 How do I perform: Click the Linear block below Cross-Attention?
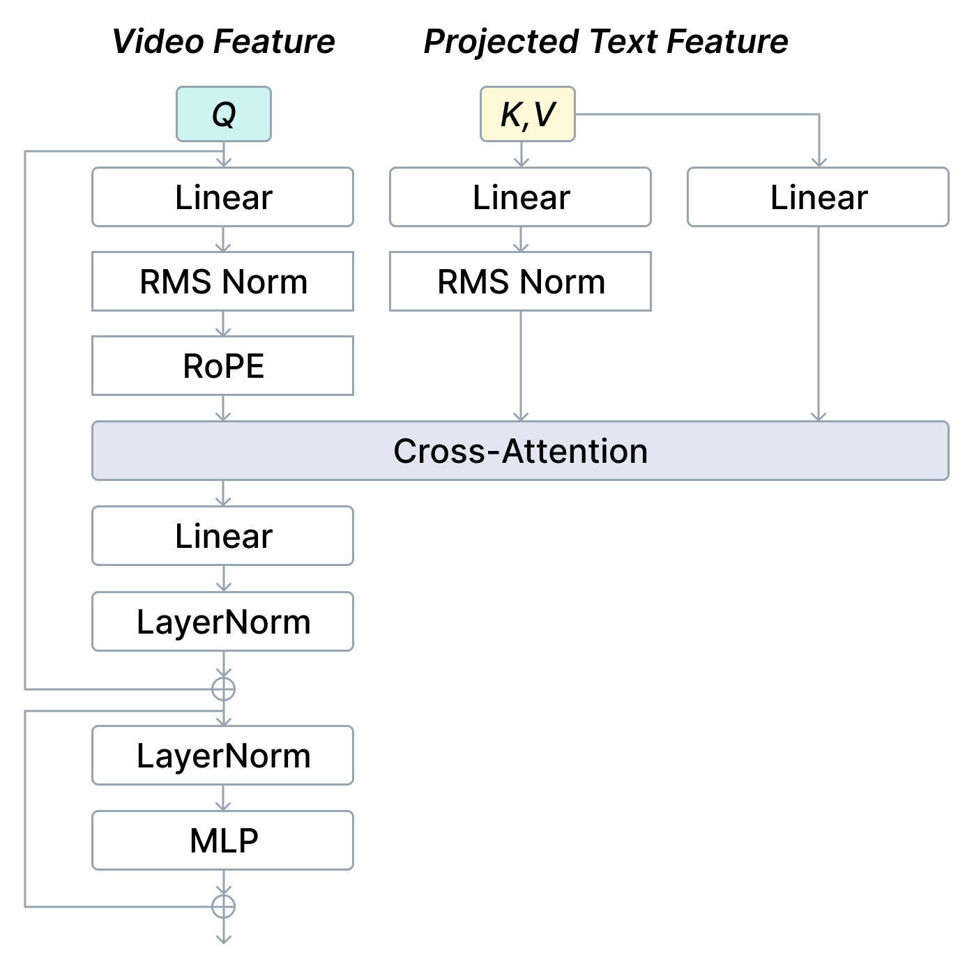point(223,536)
